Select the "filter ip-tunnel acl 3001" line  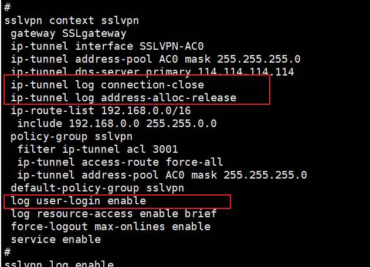coord(97,149)
